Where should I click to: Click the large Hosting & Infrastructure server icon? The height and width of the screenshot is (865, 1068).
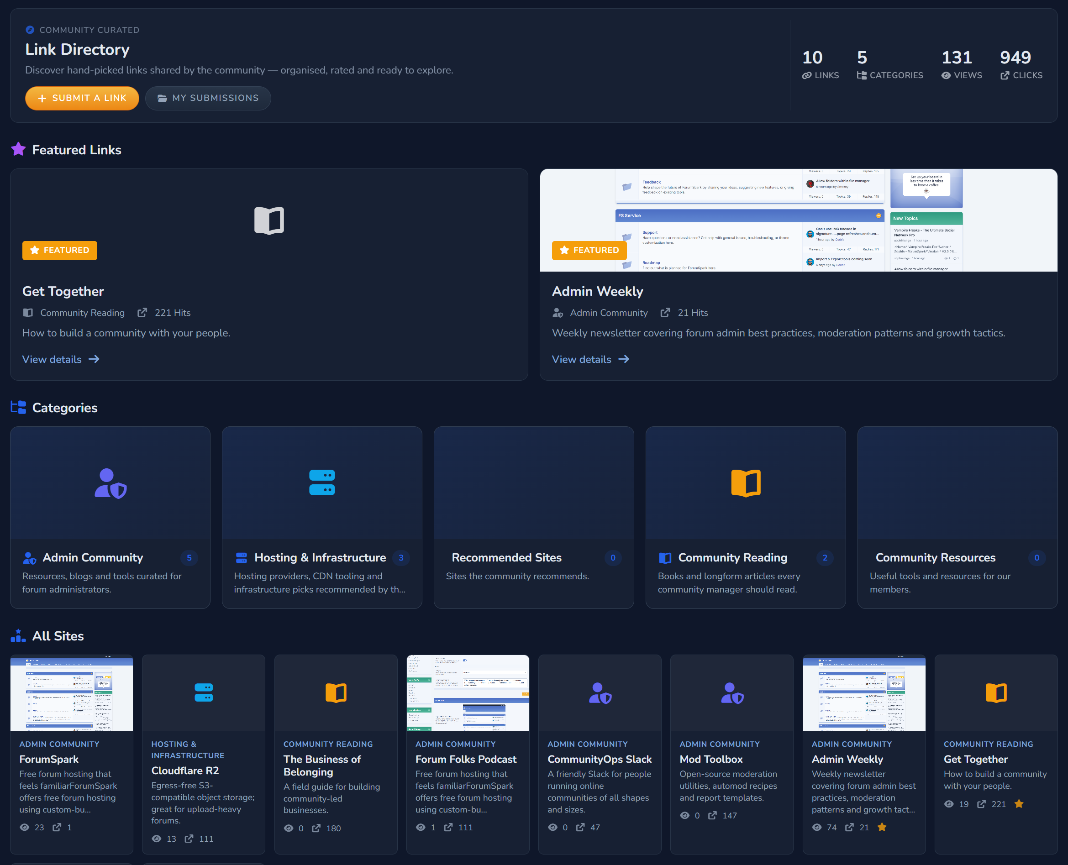pos(322,482)
